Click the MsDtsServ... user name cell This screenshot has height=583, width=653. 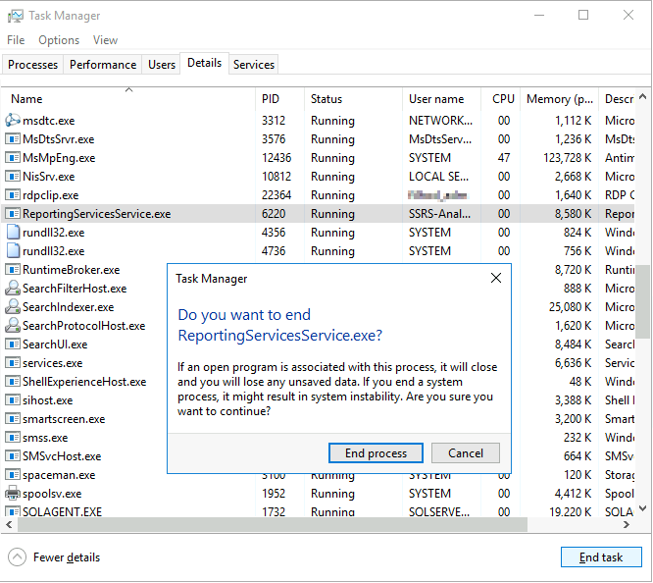(x=440, y=138)
